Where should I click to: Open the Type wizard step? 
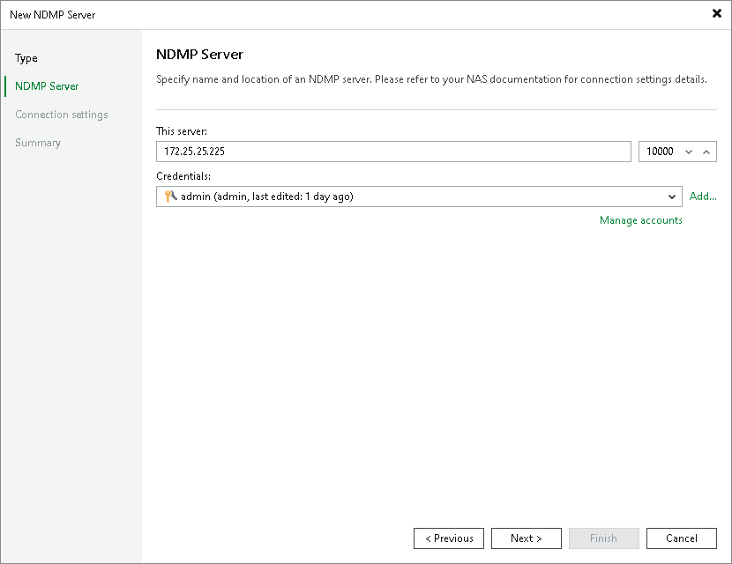(x=26, y=58)
